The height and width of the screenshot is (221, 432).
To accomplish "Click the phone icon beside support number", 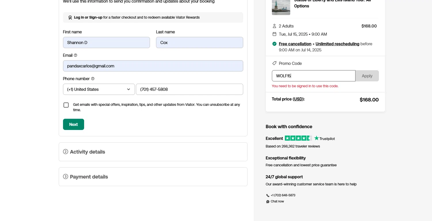I will tap(268, 195).
